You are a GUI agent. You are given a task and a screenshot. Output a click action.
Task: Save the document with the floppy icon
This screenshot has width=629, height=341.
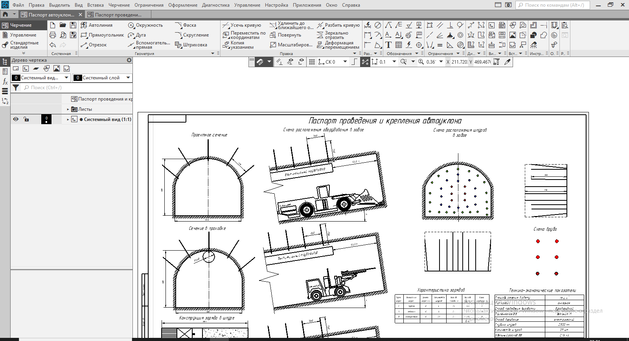point(73,25)
